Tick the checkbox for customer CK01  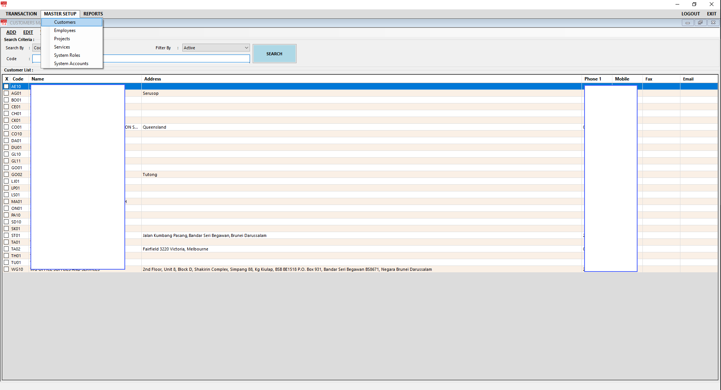(x=6, y=120)
